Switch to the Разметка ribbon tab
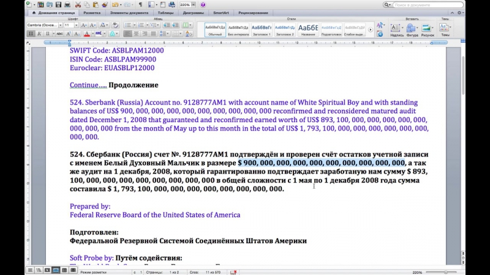Screen dimensions: 490x275 coord(92,12)
